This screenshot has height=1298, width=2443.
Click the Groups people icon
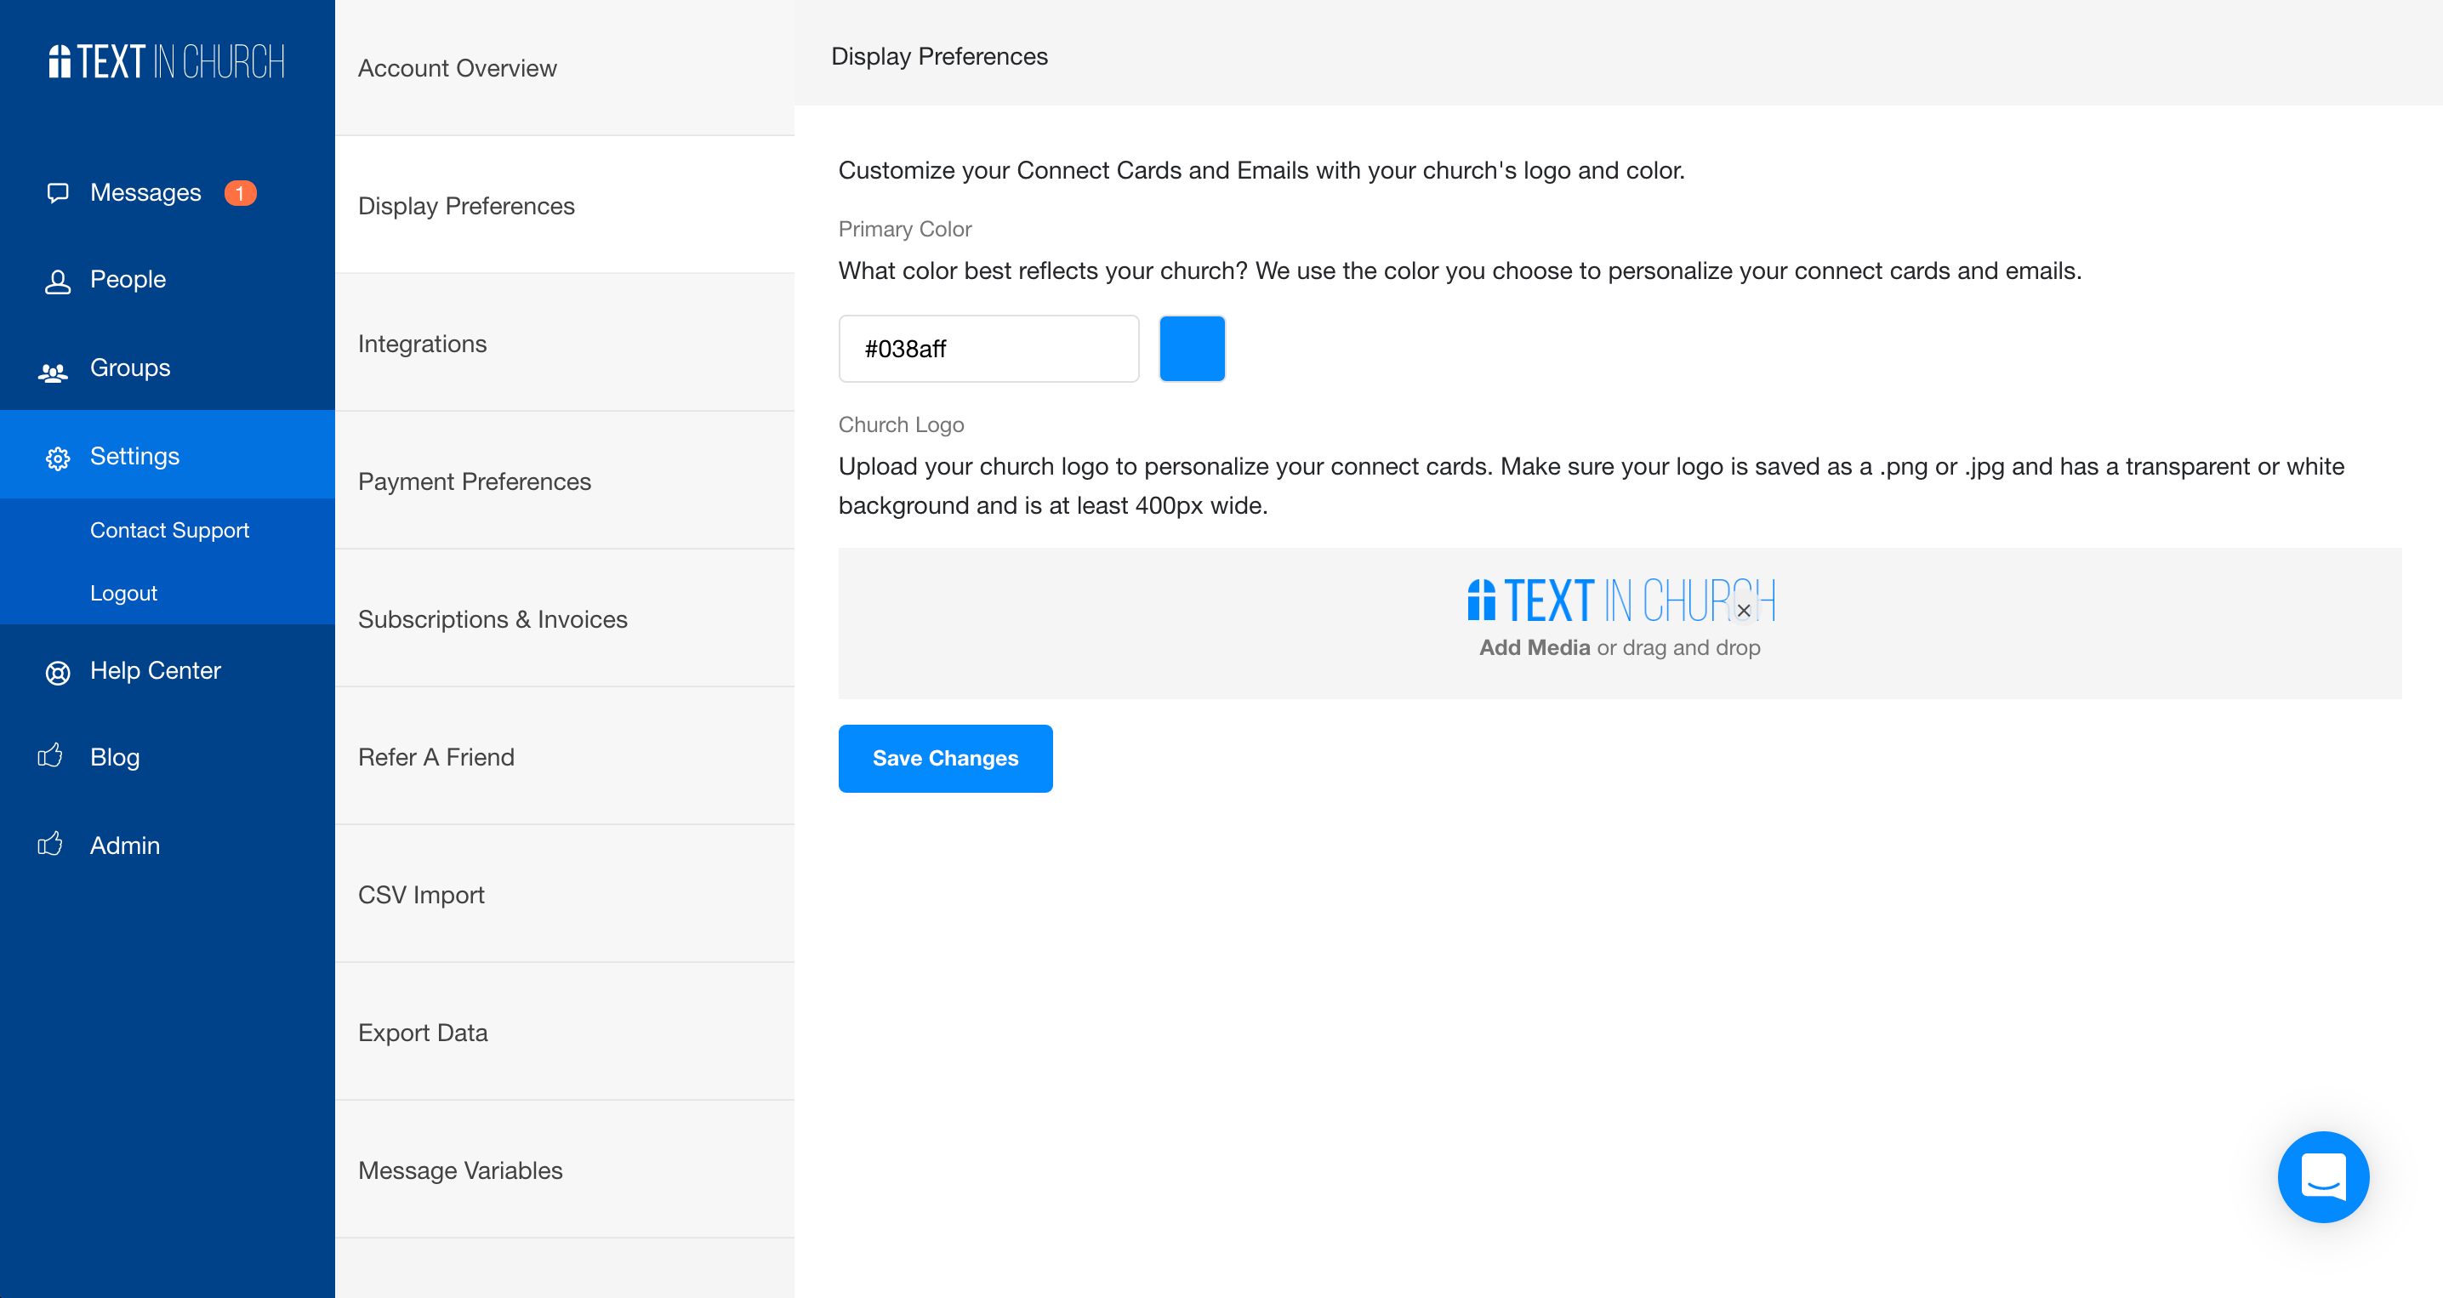coord(53,372)
